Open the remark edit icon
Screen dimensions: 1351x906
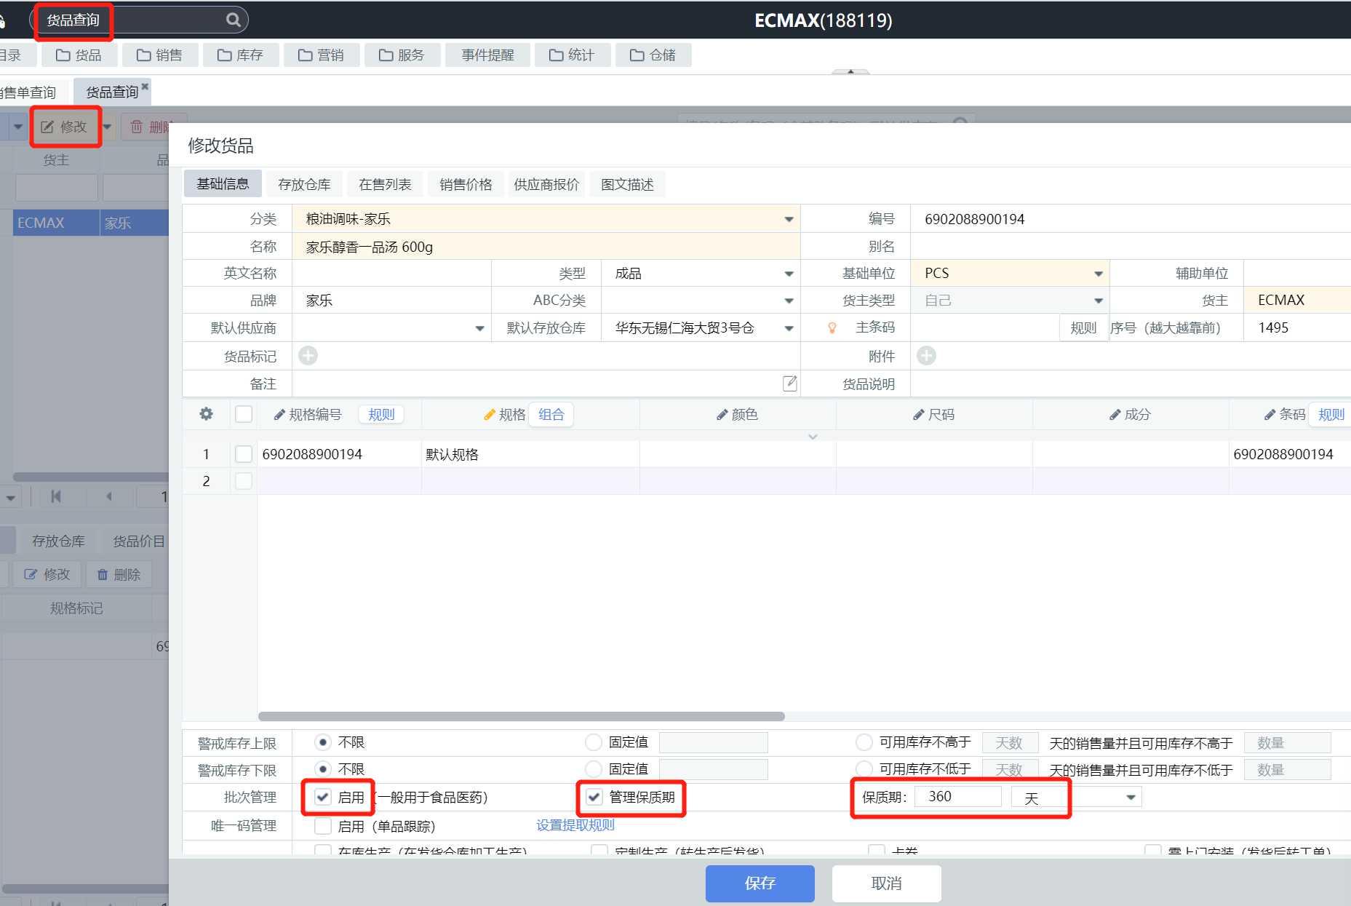[x=789, y=384]
